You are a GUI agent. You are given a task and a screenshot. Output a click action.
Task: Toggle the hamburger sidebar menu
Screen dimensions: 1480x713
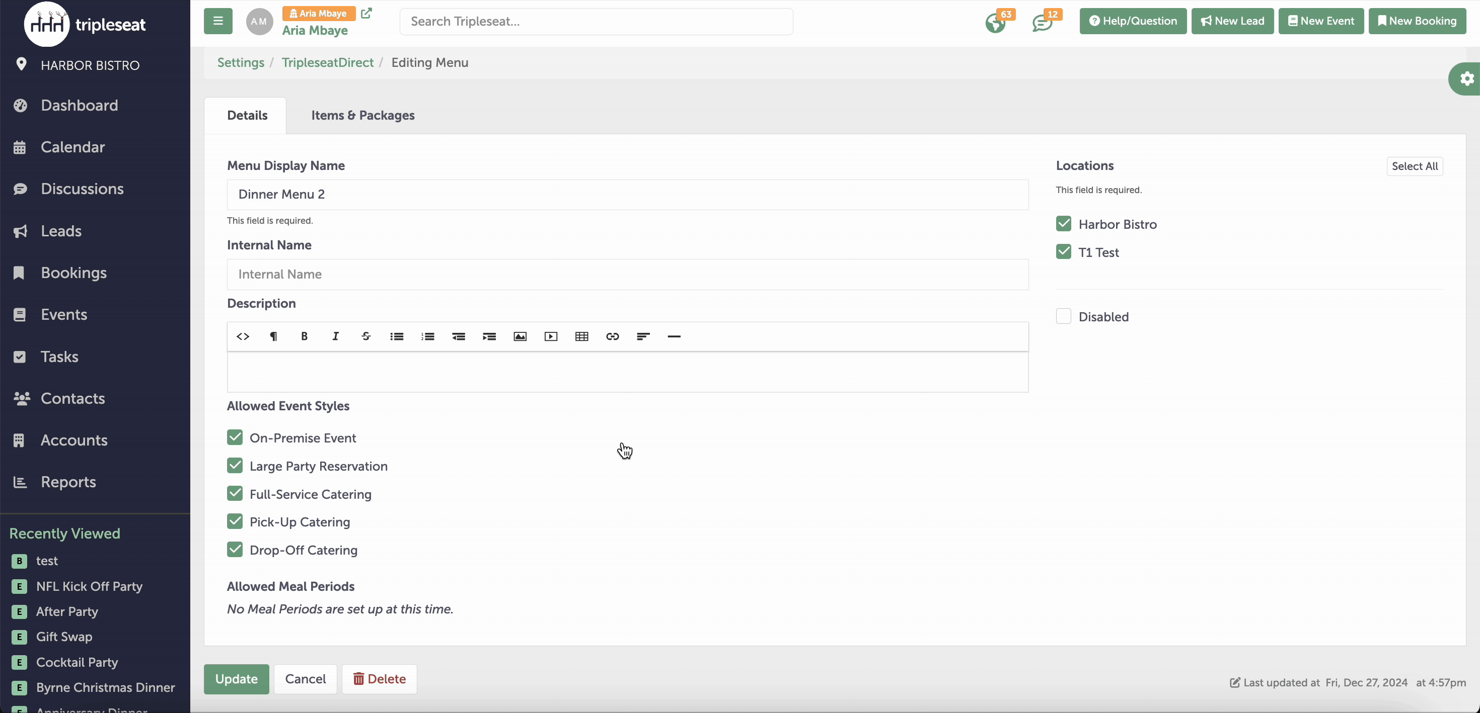click(218, 21)
